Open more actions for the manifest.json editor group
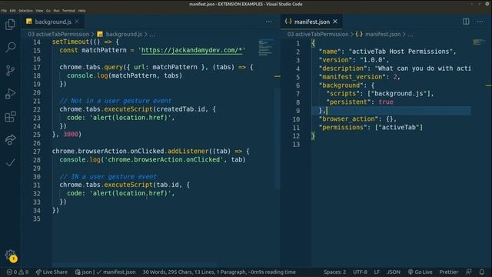The height and width of the screenshot is (277, 492). click(480, 22)
